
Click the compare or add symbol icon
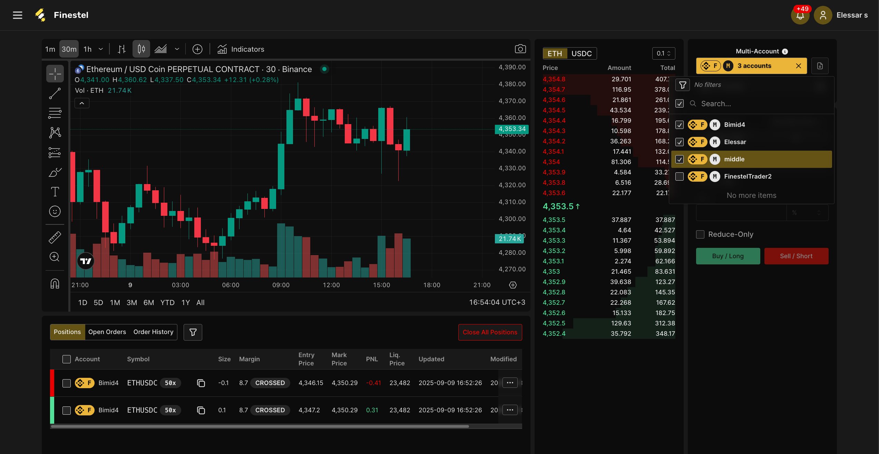coord(197,49)
